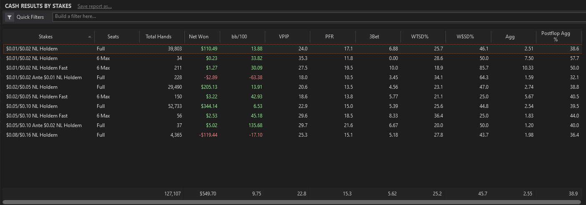The image size is (586, 205).
Task: Click the VPIP column header
Action: tap(284, 37)
